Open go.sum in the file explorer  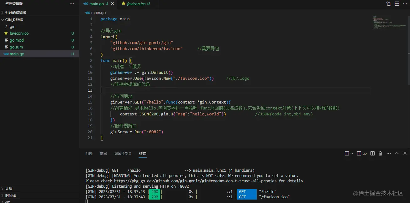[39, 47]
